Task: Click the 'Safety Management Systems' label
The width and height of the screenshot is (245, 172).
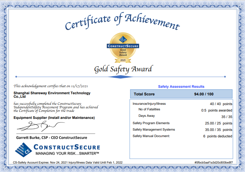Action: tap(154, 129)
